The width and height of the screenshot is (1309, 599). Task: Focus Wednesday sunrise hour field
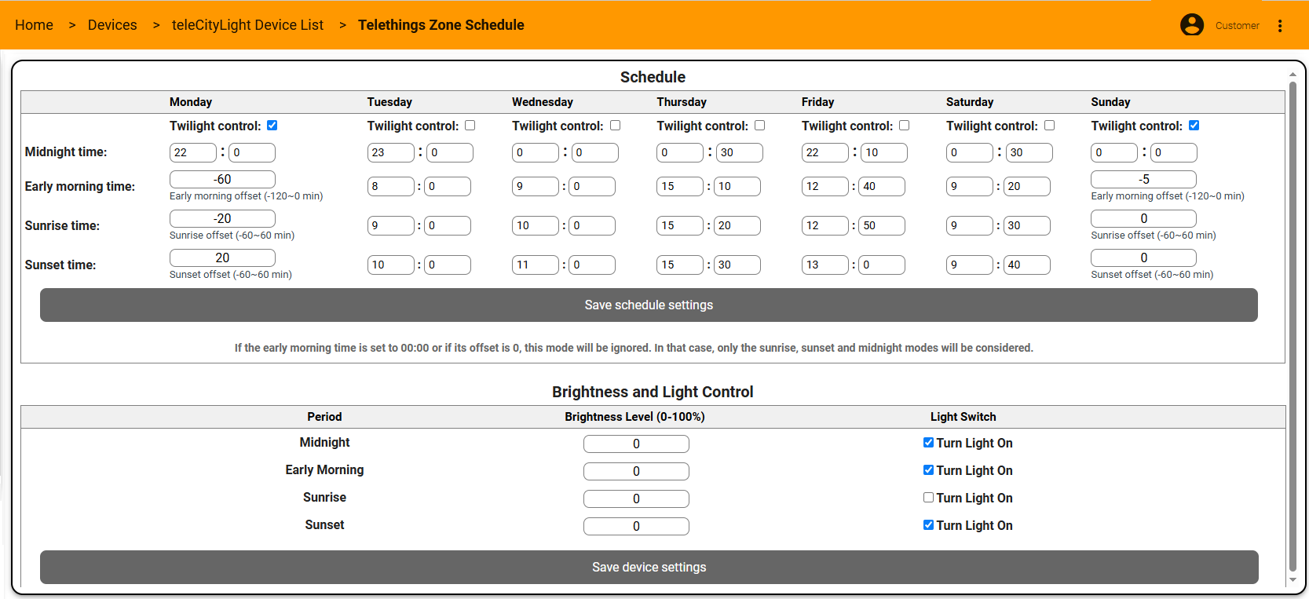536,225
